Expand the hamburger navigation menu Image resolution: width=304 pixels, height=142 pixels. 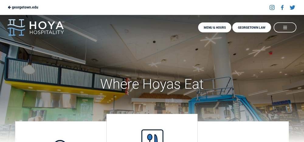click(285, 28)
